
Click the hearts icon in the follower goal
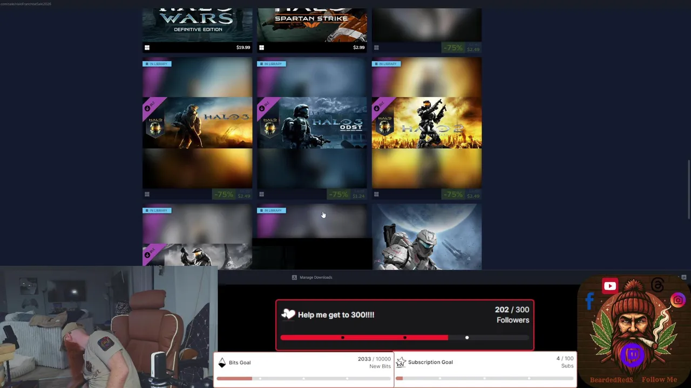(288, 314)
